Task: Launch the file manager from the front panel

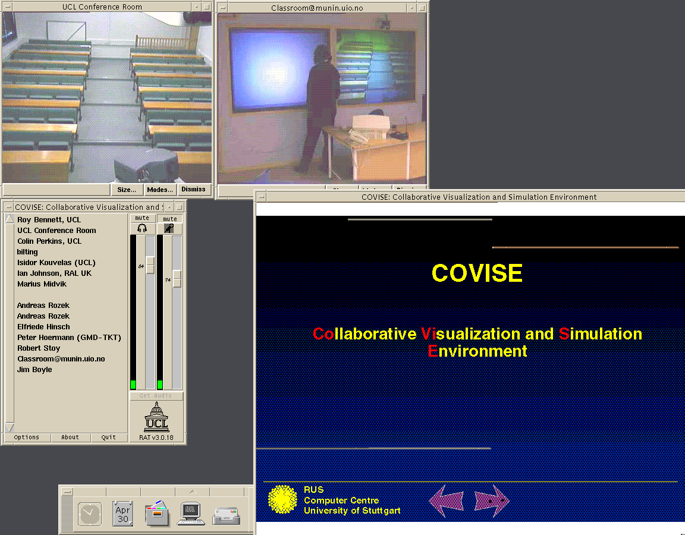Action: (x=157, y=513)
